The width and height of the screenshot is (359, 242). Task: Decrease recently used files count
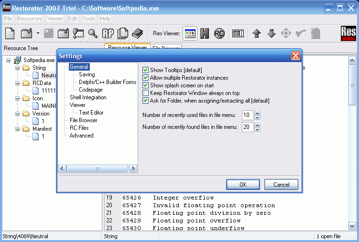[257, 117]
